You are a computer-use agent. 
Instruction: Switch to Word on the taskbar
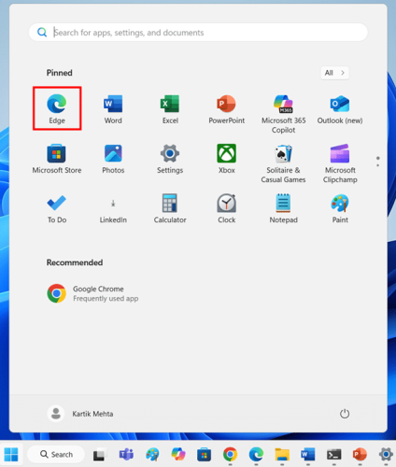(308, 455)
